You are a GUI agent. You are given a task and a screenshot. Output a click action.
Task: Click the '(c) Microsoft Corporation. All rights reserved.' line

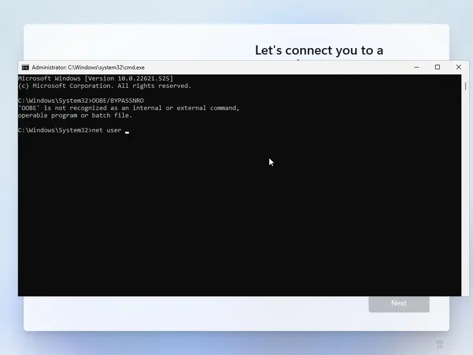pos(105,86)
